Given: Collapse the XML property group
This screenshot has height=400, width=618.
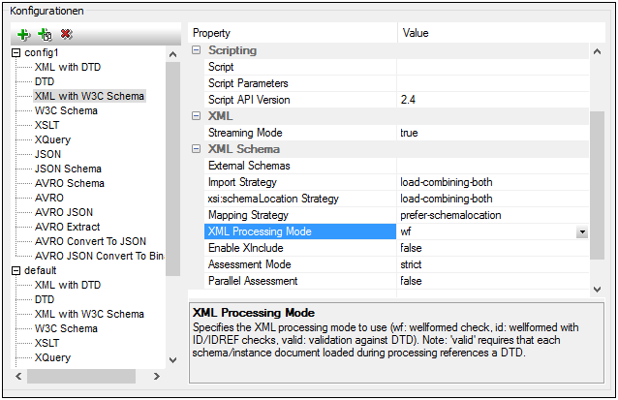Looking at the screenshot, I should click(198, 116).
